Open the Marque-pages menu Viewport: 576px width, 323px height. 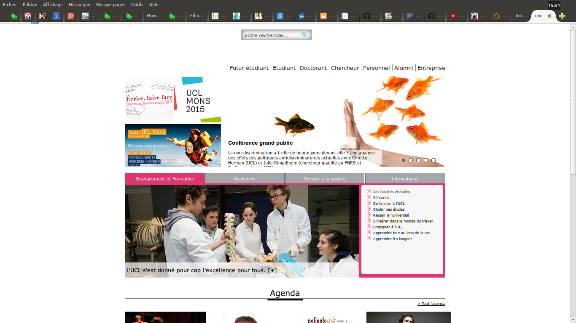pyautogui.click(x=110, y=5)
